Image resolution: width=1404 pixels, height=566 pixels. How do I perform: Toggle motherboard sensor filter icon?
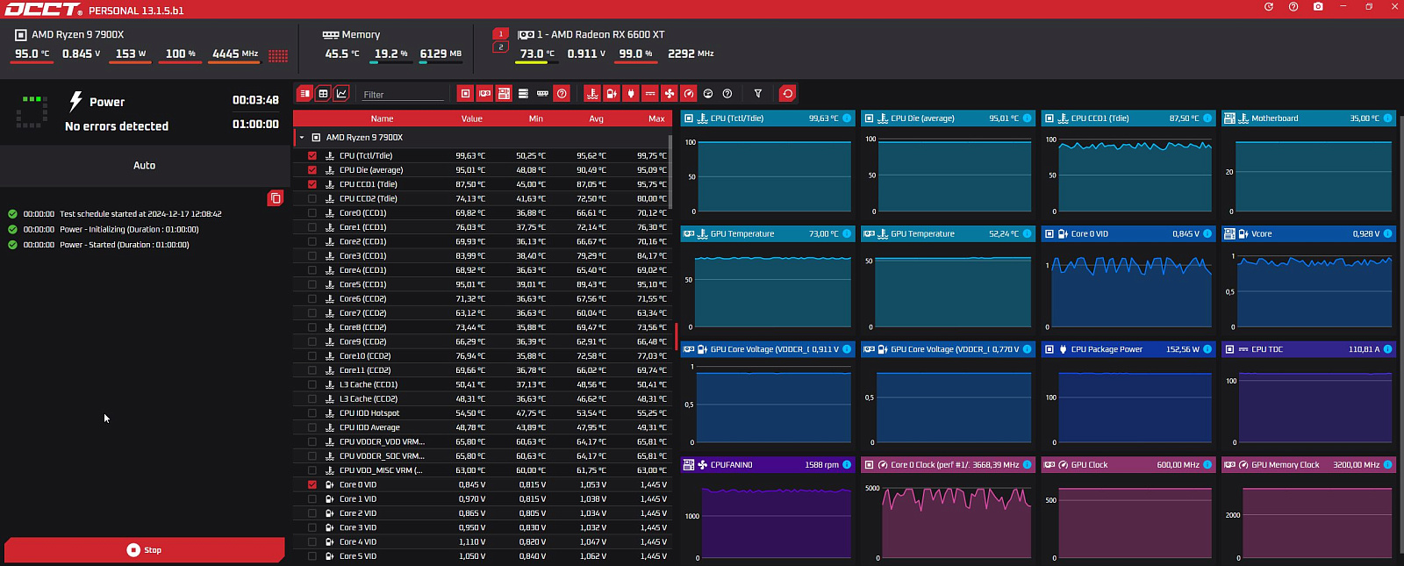[504, 93]
